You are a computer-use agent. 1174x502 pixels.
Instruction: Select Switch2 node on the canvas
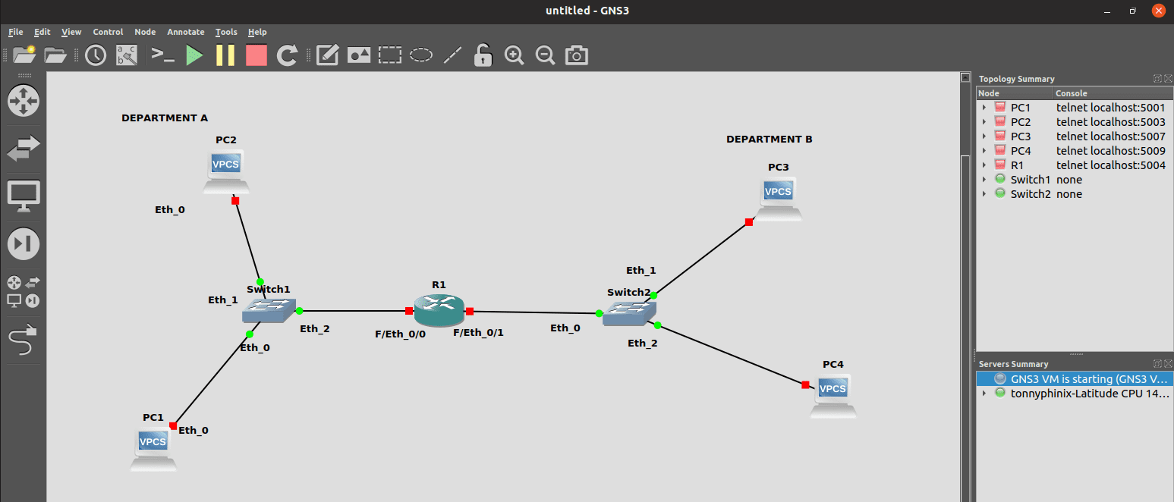(x=629, y=312)
